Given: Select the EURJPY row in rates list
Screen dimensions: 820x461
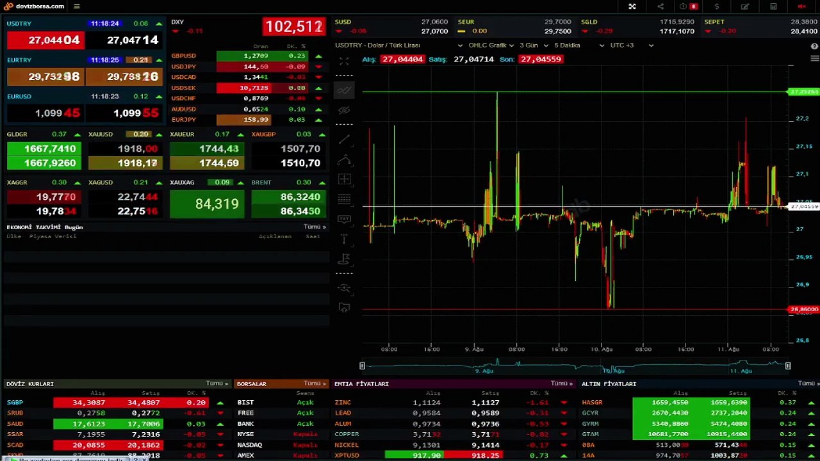Looking at the screenshot, I should (x=247, y=120).
